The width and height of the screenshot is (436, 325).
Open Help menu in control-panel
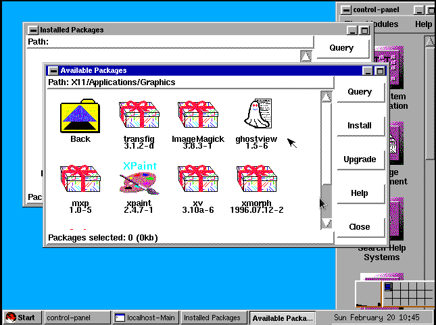click(423, 24)
